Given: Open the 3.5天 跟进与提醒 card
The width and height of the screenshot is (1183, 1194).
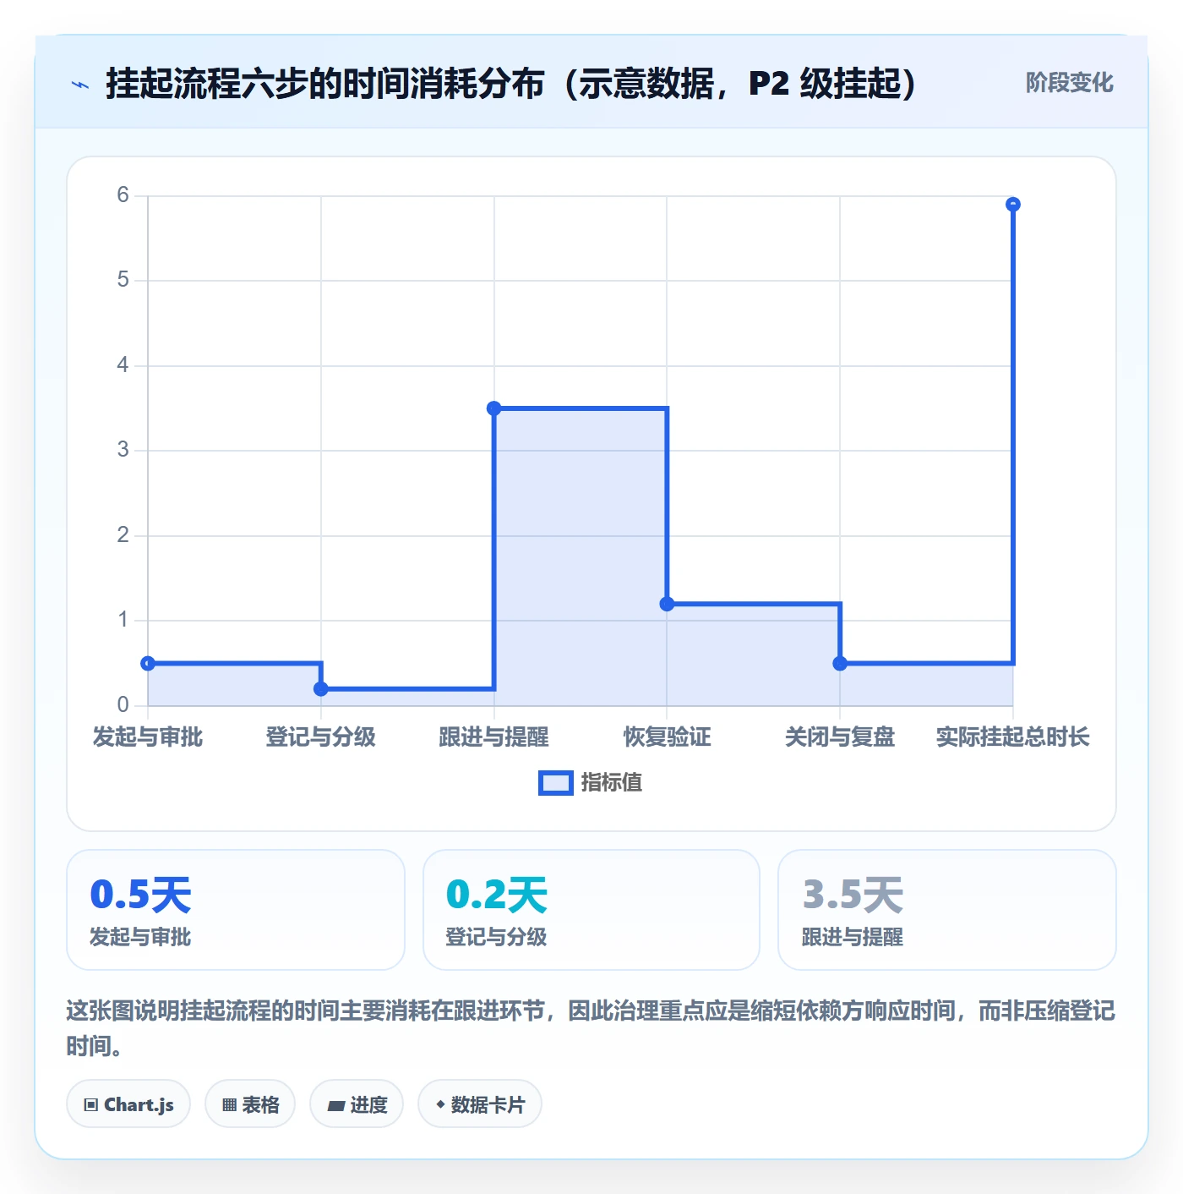Looking at the screenshot, I should (947, 910).
